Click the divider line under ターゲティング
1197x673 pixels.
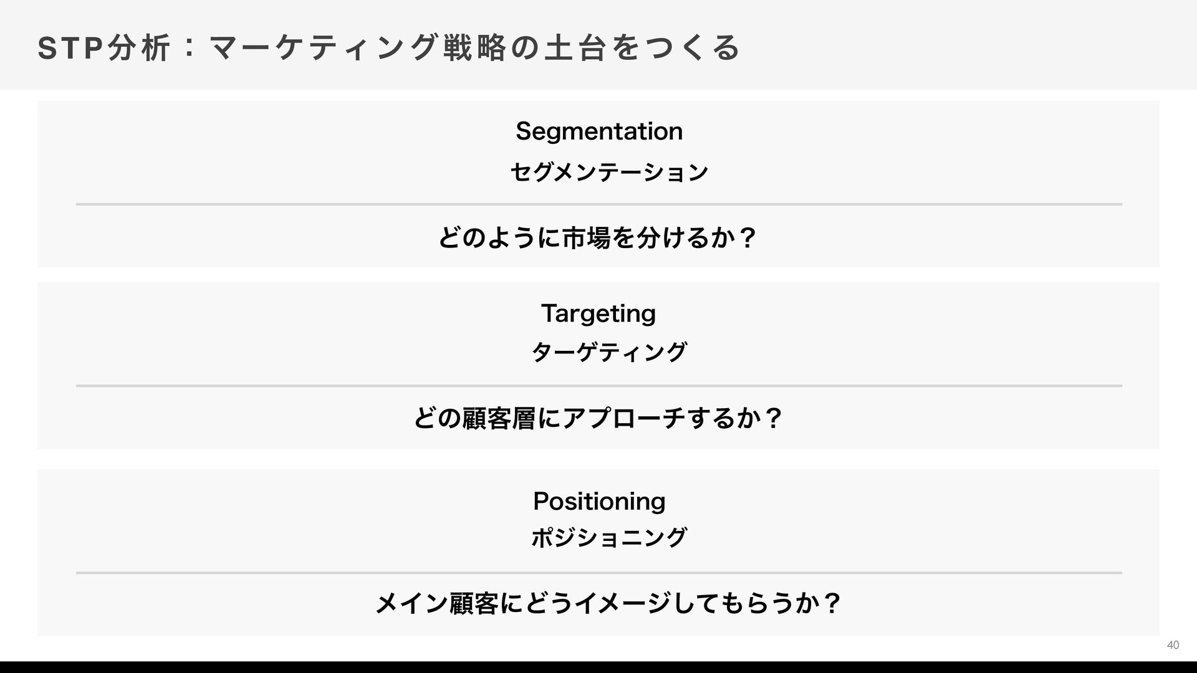[599, 386]
